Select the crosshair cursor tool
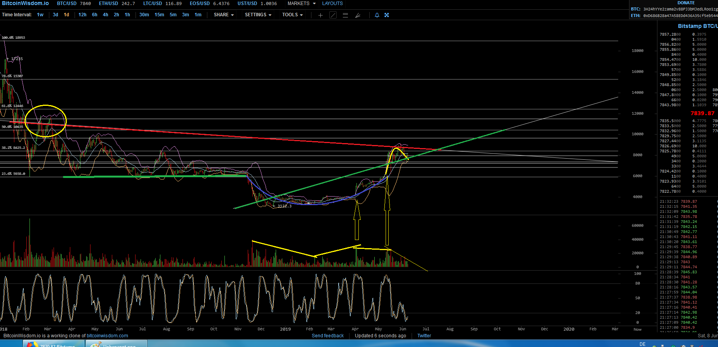The image size is (718, 347). (x=320, y=15)
